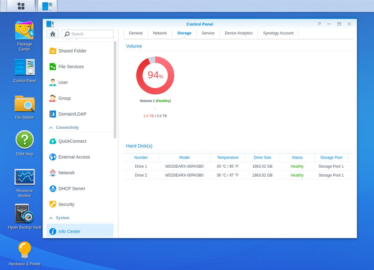The height and width of the screenshot is (270, 374).
Task: Open the DSM Help icon
Action: [25, 143]
